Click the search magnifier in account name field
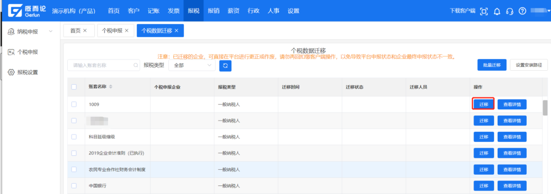This screenshot has width=551, height=194. pos(136,65)
